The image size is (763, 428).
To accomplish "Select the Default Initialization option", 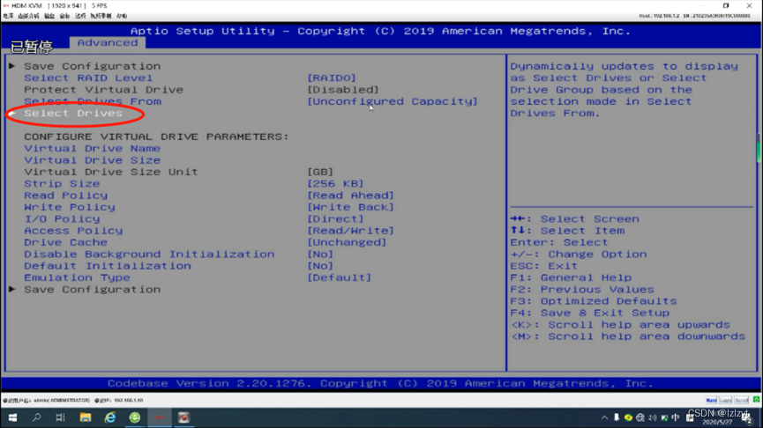I will tap(108, 266).
